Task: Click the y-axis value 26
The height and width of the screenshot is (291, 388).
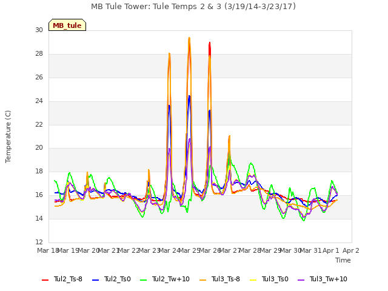Action: click(39, 77)
